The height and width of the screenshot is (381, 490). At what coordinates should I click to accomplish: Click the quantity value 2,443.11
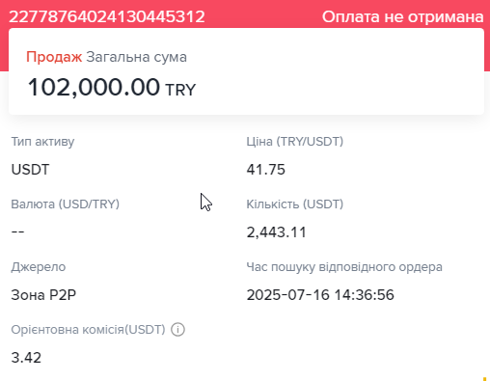[277, 232]
